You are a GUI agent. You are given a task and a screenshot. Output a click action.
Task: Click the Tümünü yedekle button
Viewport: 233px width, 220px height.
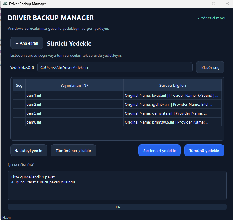click(x=204, y=151)
